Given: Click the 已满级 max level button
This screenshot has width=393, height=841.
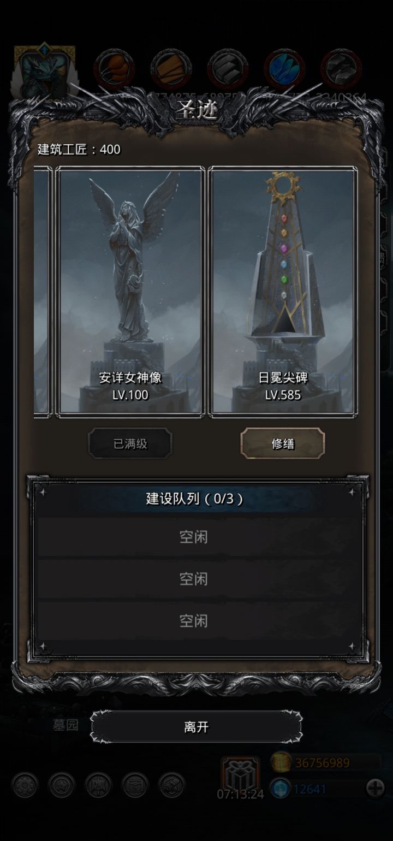Looking at the screenshot, I should pyautogui.click(x=130, y=443).
